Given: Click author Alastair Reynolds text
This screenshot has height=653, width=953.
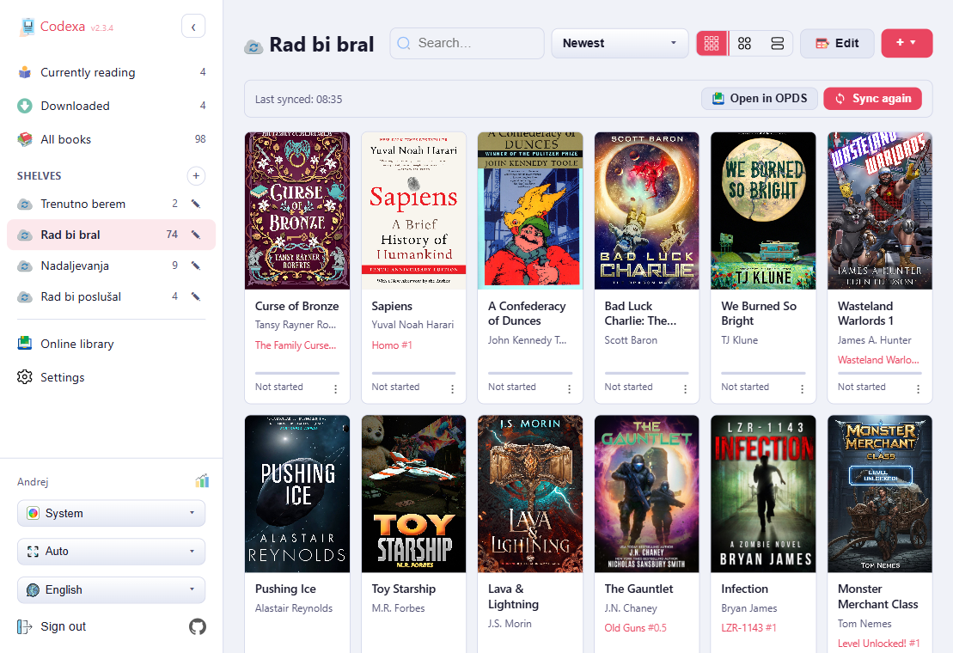Looking at the screenshot, I should [x=294, y=608].
